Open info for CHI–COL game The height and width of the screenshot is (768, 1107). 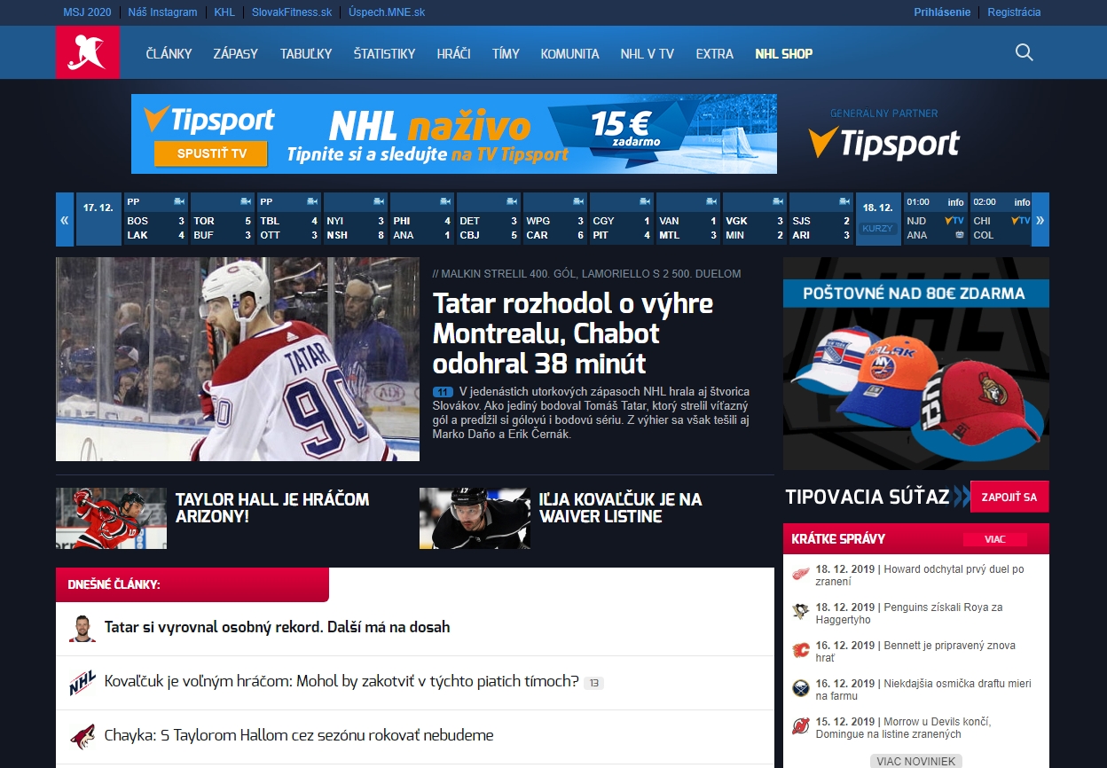coord(1022,202)
